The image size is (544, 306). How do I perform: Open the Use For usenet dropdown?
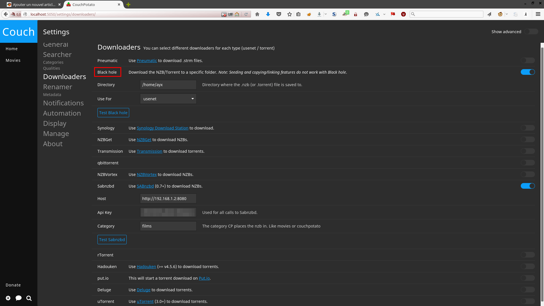[x=168, y=99]
